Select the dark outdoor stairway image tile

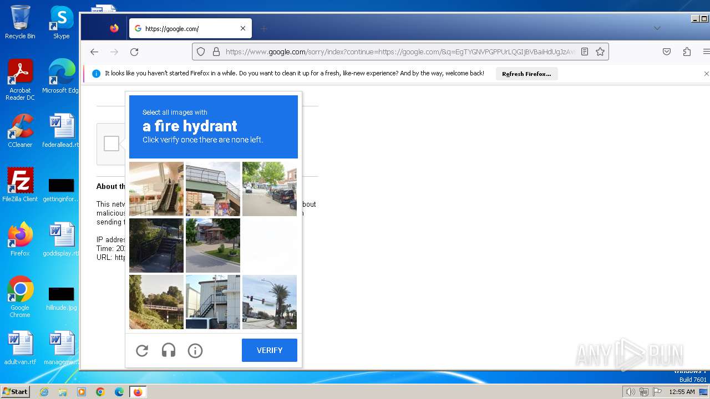click(x=156, y=245)
